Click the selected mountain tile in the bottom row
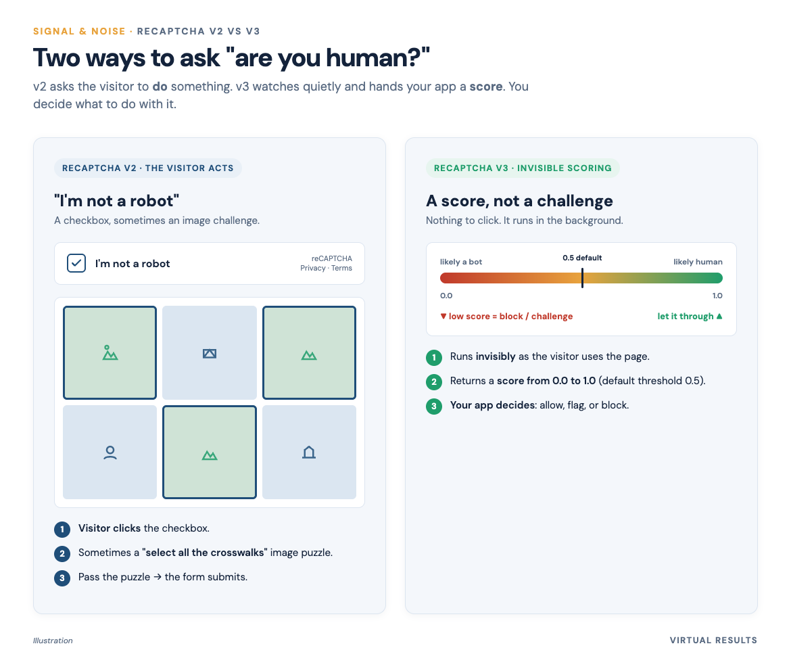The image size is (791, 671). tap(210, 453)
